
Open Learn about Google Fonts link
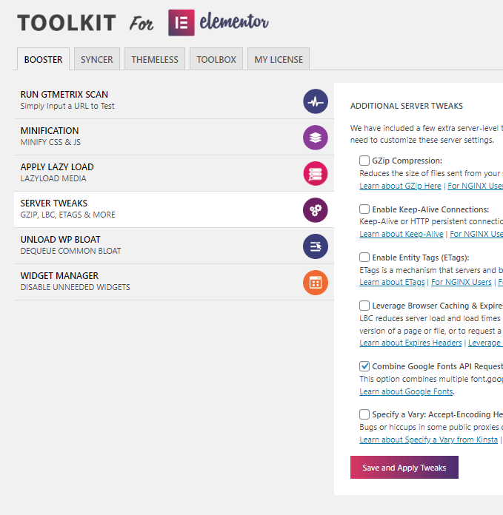pos(406,391)
